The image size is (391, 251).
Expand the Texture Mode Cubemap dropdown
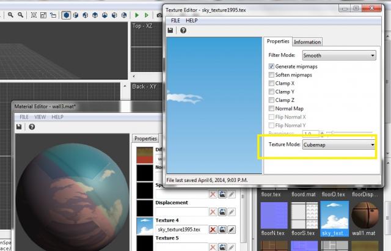tap(339, 144)
